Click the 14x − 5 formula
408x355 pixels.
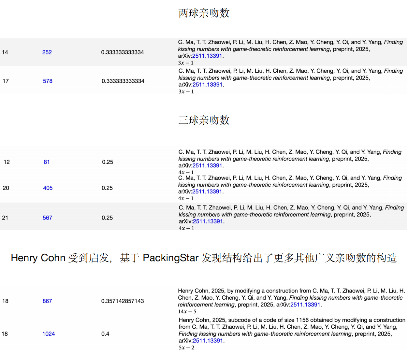187,312
